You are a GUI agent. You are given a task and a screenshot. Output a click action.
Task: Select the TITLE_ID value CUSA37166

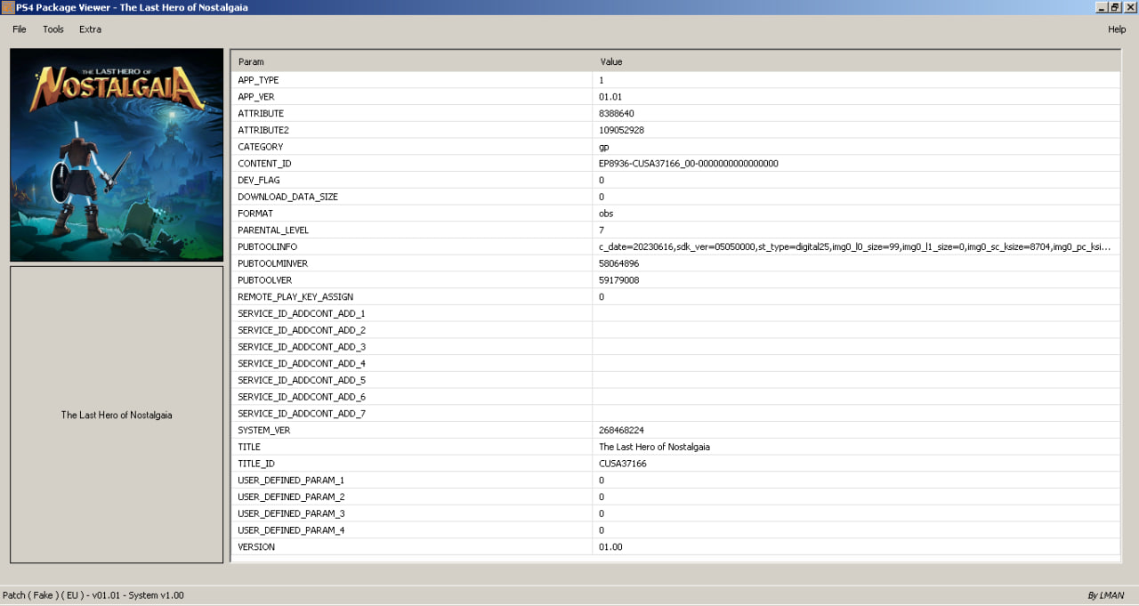(x=623, y=464)
